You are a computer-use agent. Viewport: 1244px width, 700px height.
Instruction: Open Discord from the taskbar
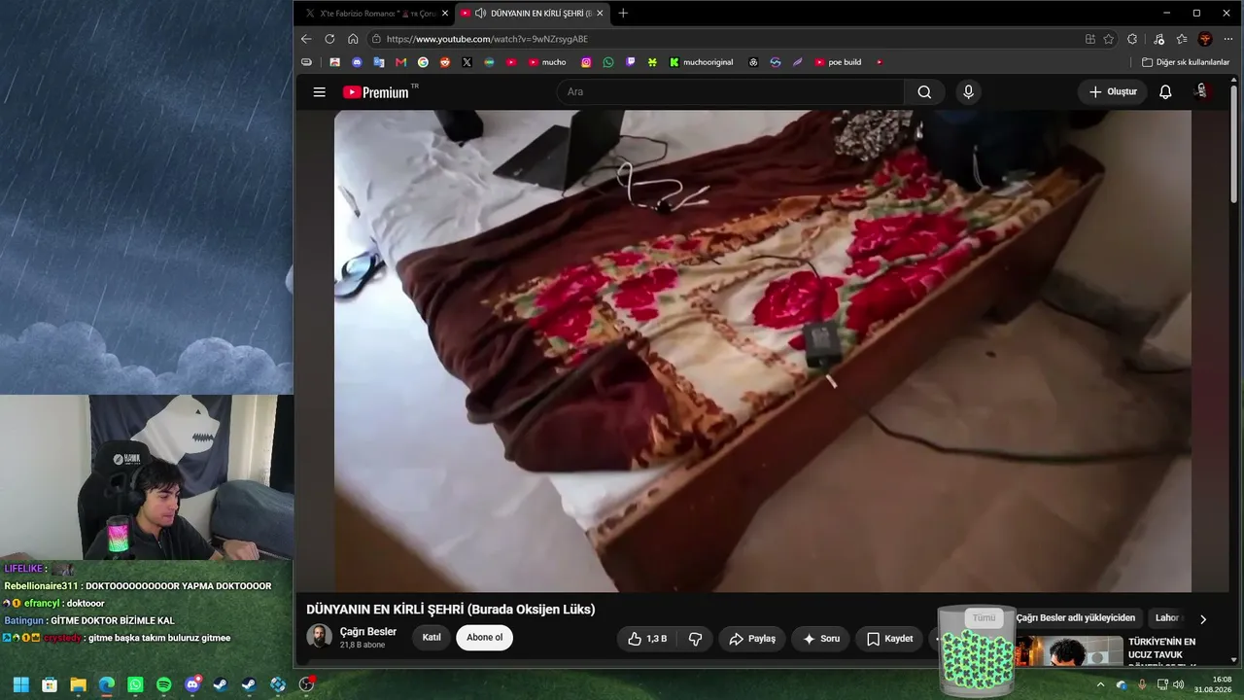pyautogui.click(x=192, y=684)
